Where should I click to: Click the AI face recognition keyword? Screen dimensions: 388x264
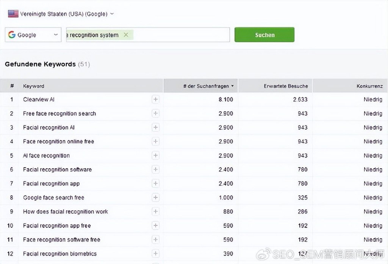tap(47, 156)
